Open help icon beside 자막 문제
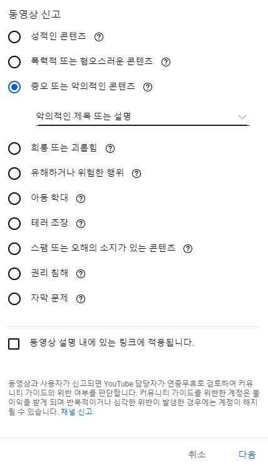 click(x=81, y=299)
